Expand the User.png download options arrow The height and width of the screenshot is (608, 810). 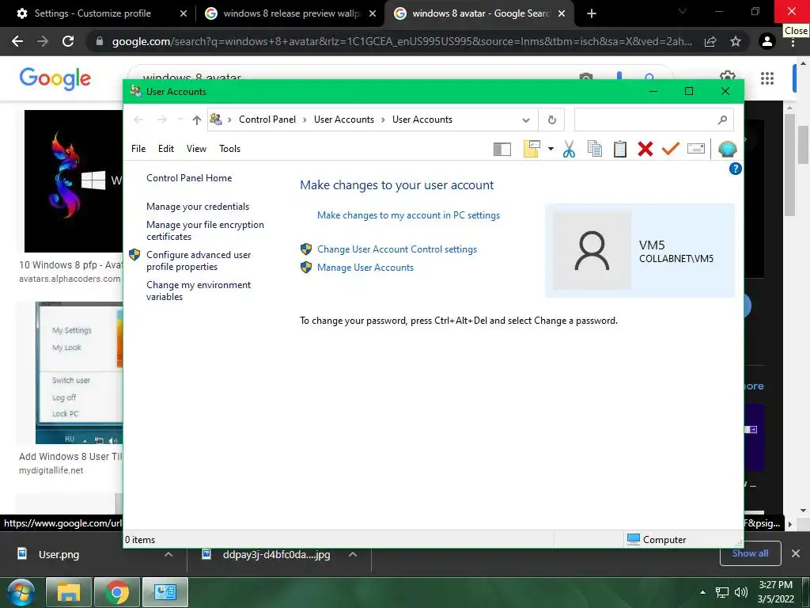click(x=168, y=554)
